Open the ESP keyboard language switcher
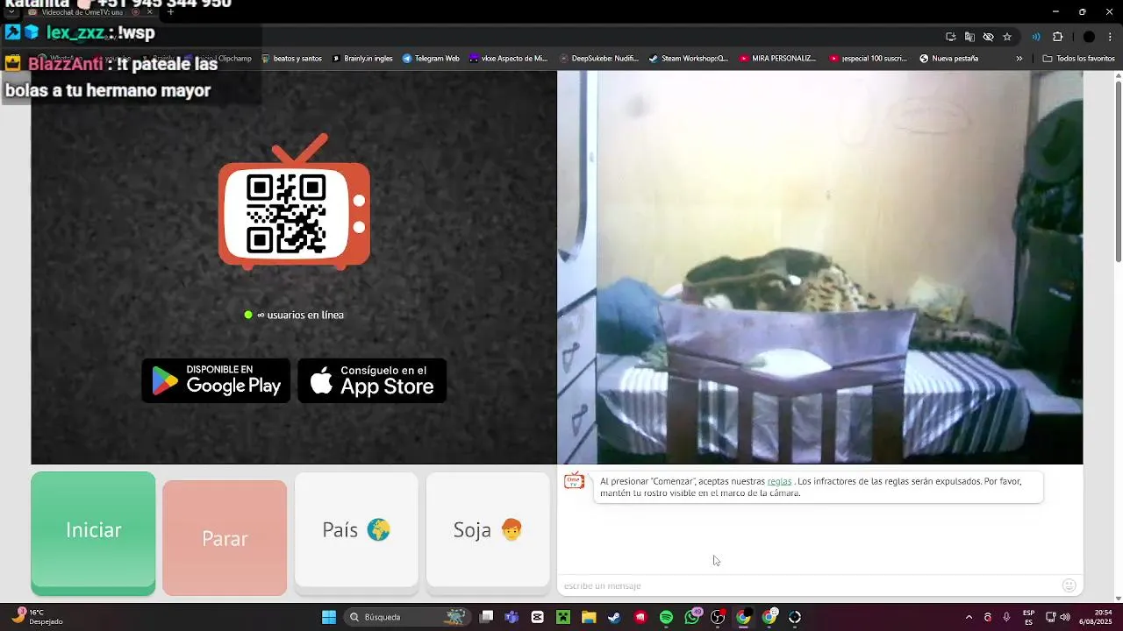 1028,617
